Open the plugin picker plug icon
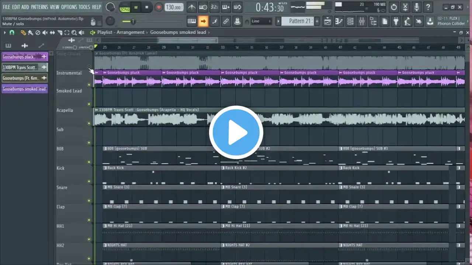The width and height of the screenshot is (472, 265). (x=396, y=21)
